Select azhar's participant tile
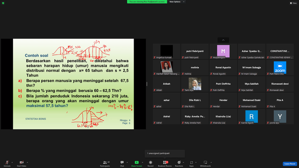The height and width of the screenshot is (168, 299). click(167, 100)
